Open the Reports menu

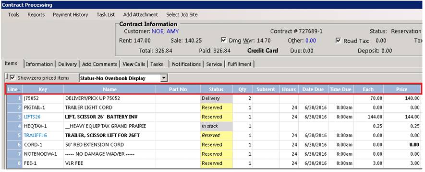[36, 14]
